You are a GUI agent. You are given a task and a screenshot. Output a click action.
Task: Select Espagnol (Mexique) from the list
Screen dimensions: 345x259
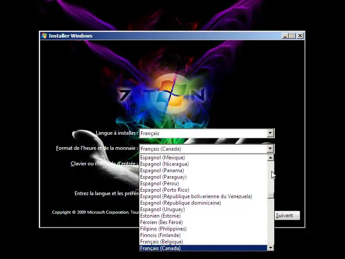(x=203, y=158)
